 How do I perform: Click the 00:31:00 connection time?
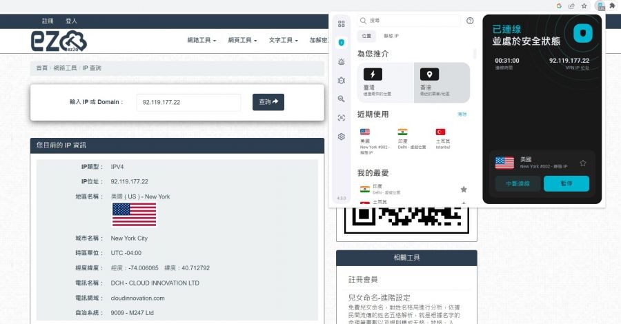(507, 61)
